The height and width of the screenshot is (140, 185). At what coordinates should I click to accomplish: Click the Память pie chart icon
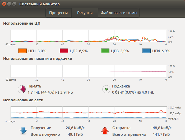(x=22, y=89)
